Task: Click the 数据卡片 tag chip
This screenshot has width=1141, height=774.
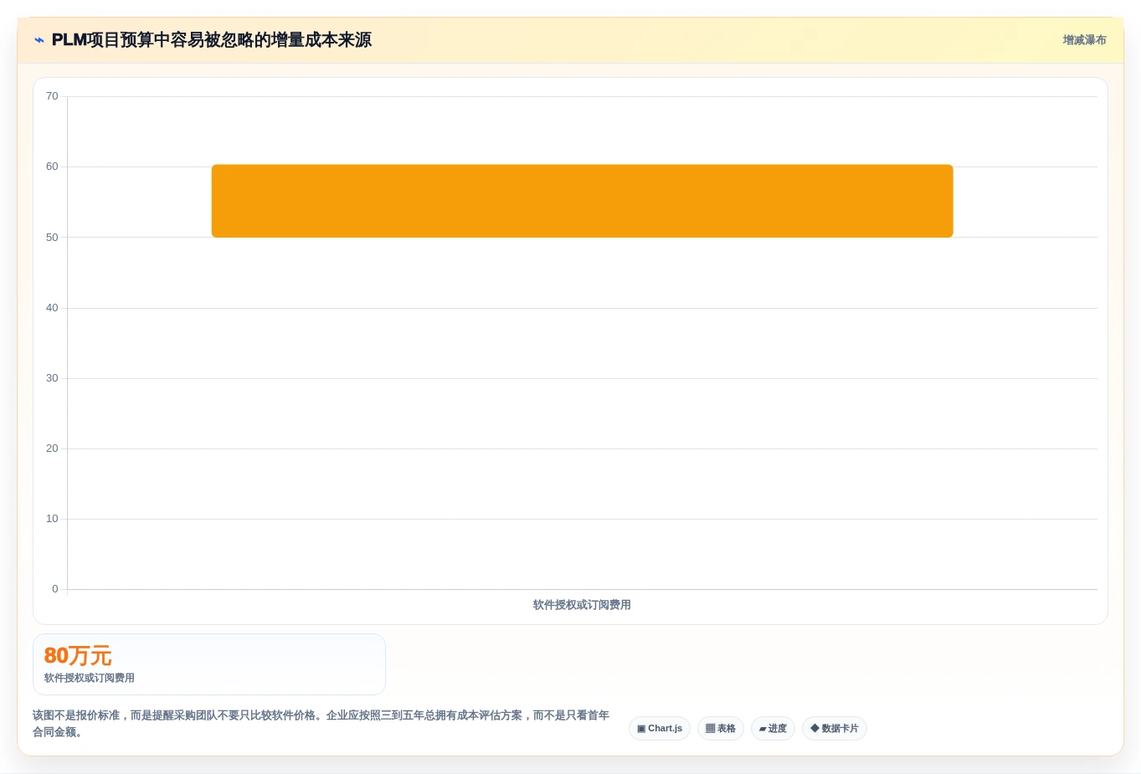Action: [835, 728]
